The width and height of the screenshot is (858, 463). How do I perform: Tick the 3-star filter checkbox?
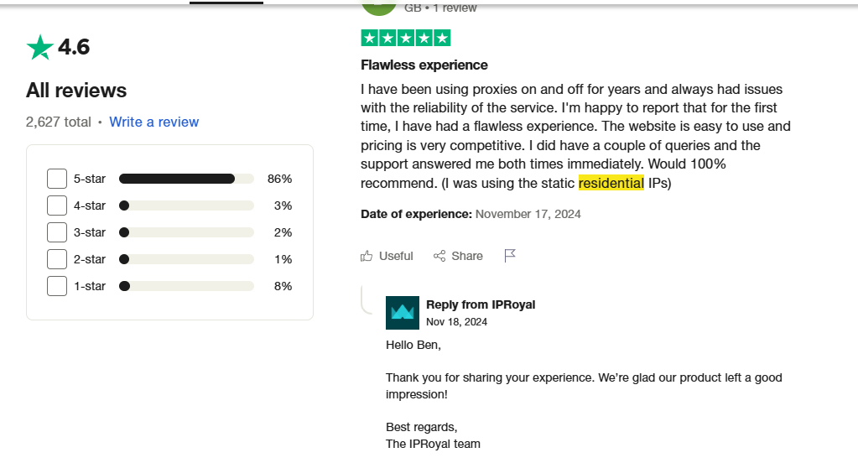click(57, 232)
